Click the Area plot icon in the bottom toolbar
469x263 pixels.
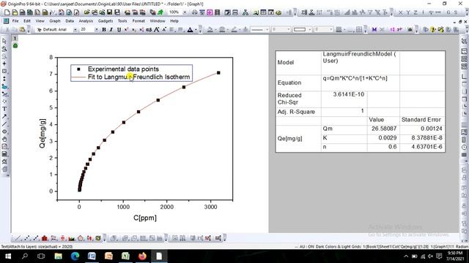pyautogui.click(x=72, y=238)
